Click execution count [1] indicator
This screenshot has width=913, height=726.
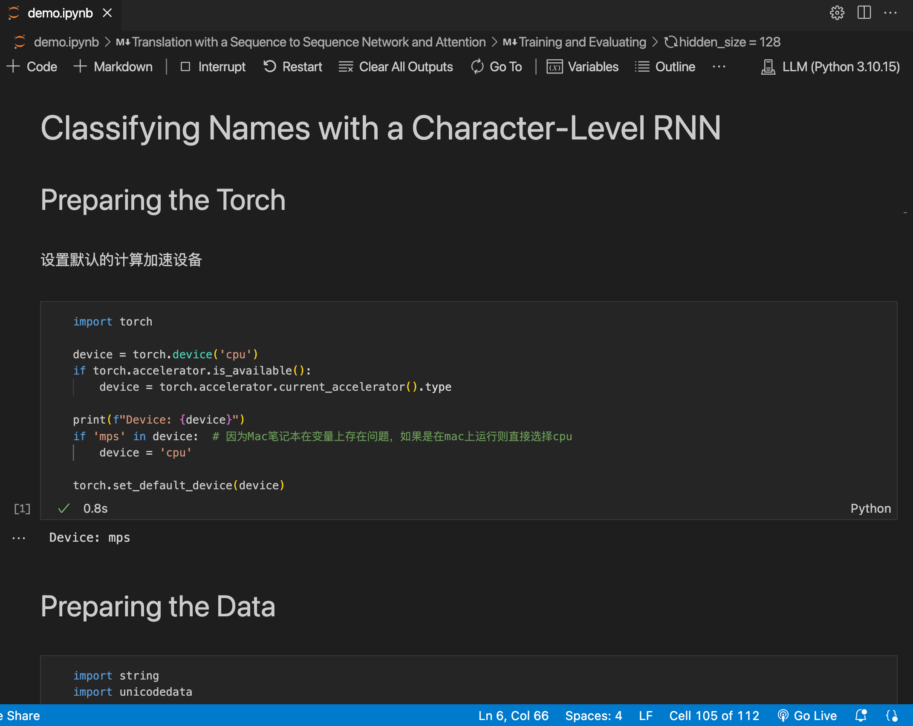(22, 508)
